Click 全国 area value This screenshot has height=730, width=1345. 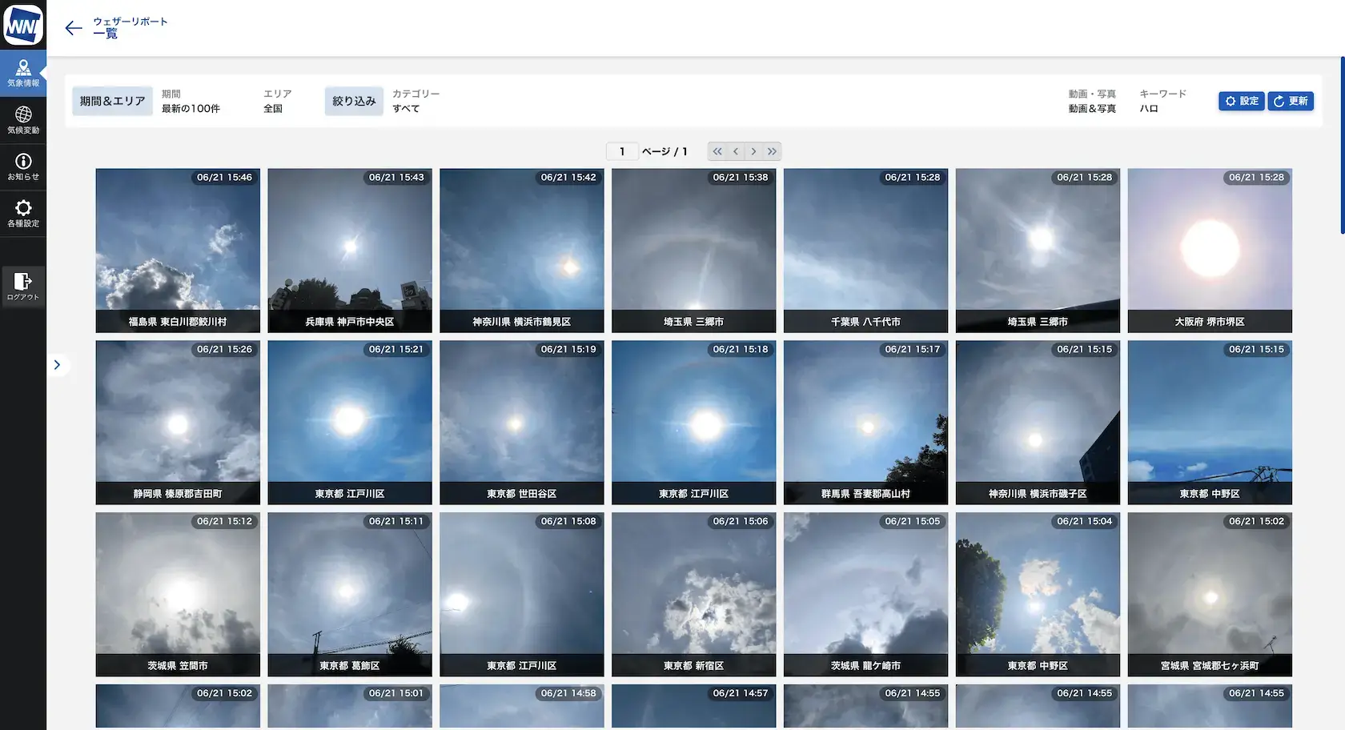coord(273,108)
